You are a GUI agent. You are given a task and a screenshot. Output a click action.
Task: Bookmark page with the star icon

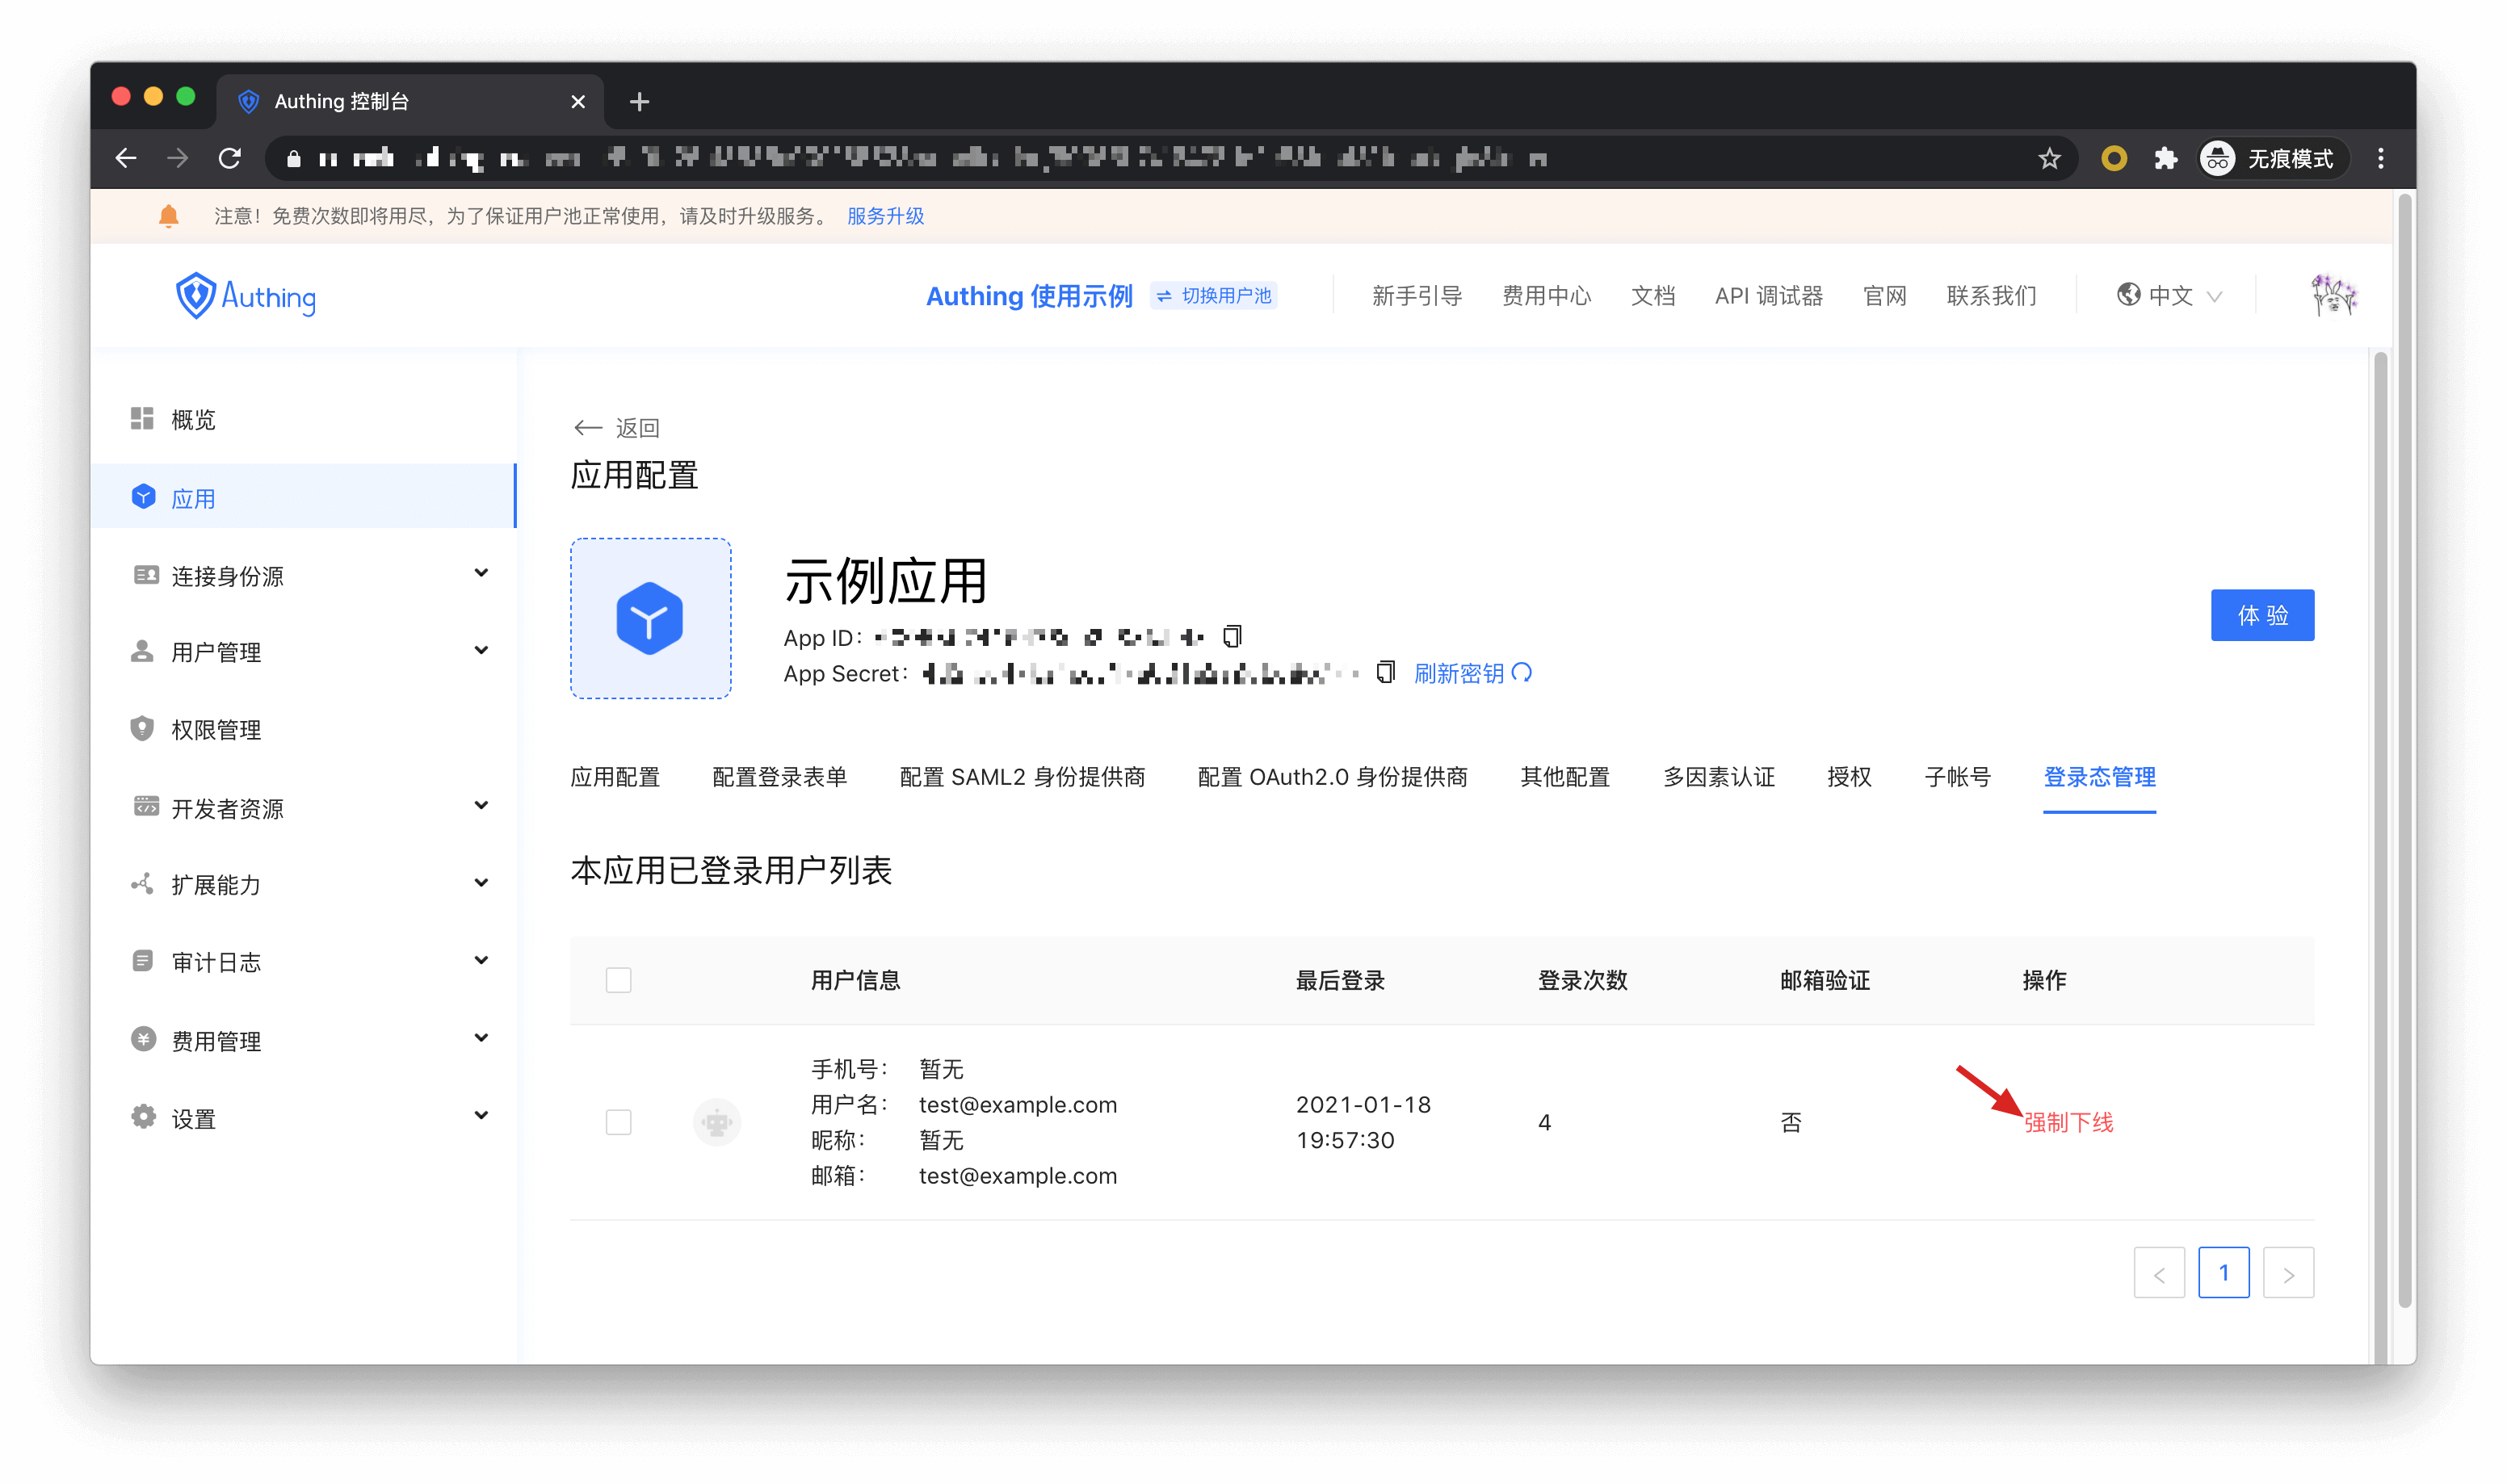coord(2049,158)
